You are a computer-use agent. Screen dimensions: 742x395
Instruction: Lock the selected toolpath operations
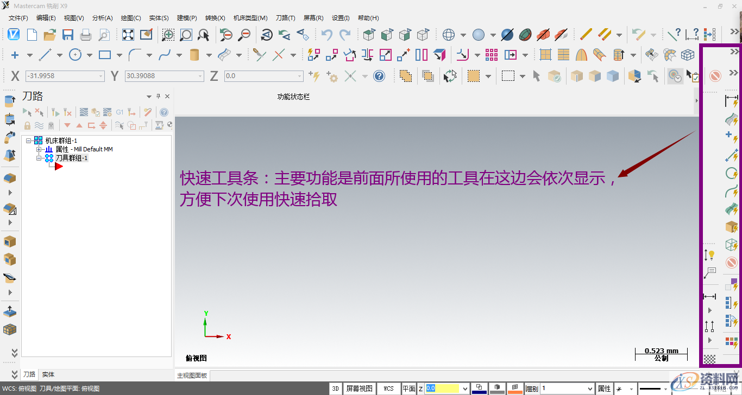pyautogui.click(x=27, y=125)
